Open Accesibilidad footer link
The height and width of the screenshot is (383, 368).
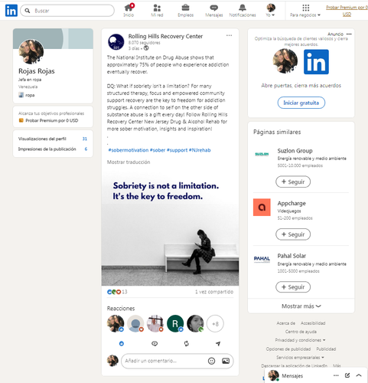313,323
